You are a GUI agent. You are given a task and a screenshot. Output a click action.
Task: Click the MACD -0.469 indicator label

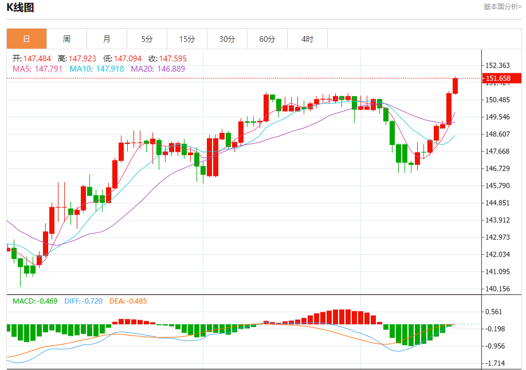[35, 301]
